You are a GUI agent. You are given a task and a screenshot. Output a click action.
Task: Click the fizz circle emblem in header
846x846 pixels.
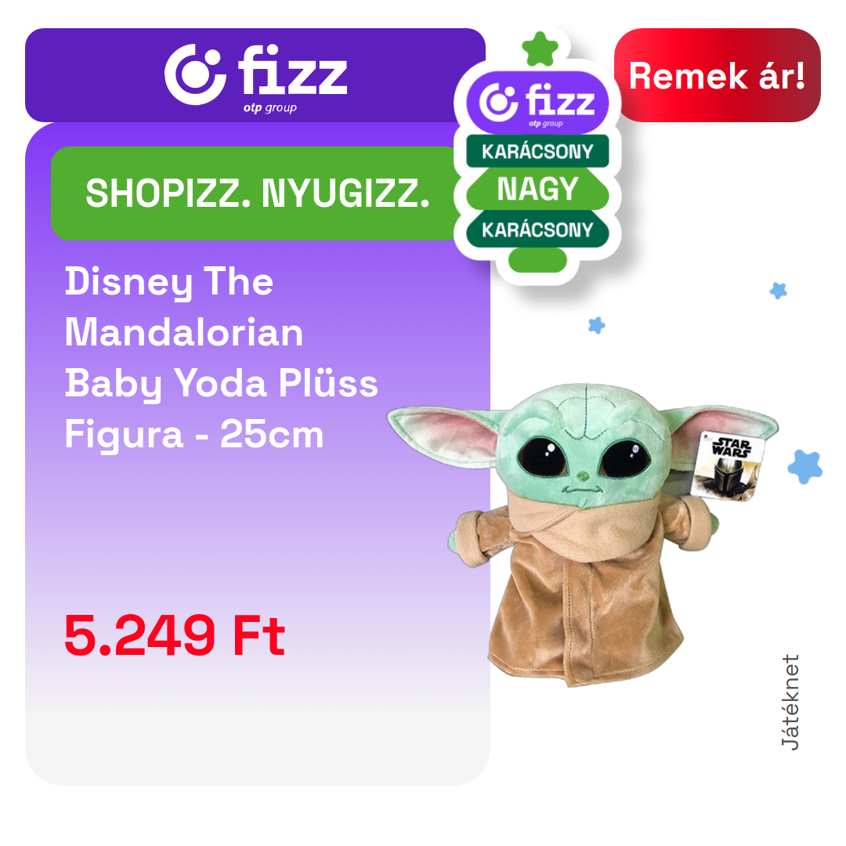tap(195, 74)
